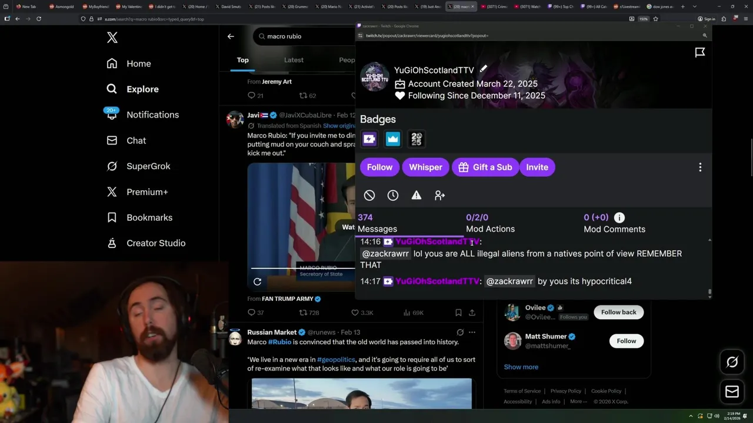The width and height of the screenshot is (753, 423).
Task: Open Chat in the X sidebar
Action: point(126,140)
